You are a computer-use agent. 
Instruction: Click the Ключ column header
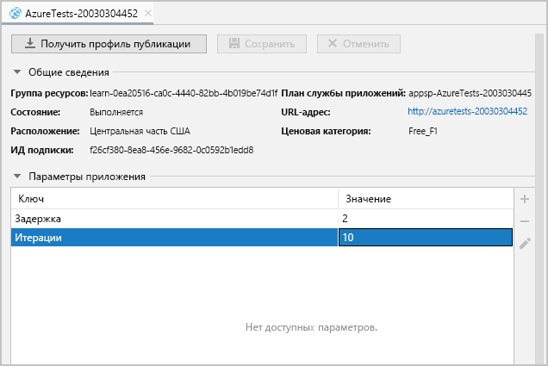click(174, 199)
